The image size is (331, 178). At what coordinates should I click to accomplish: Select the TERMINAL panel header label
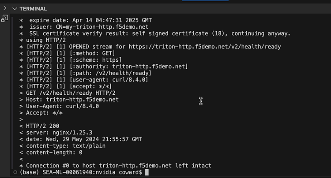[33, 9]
